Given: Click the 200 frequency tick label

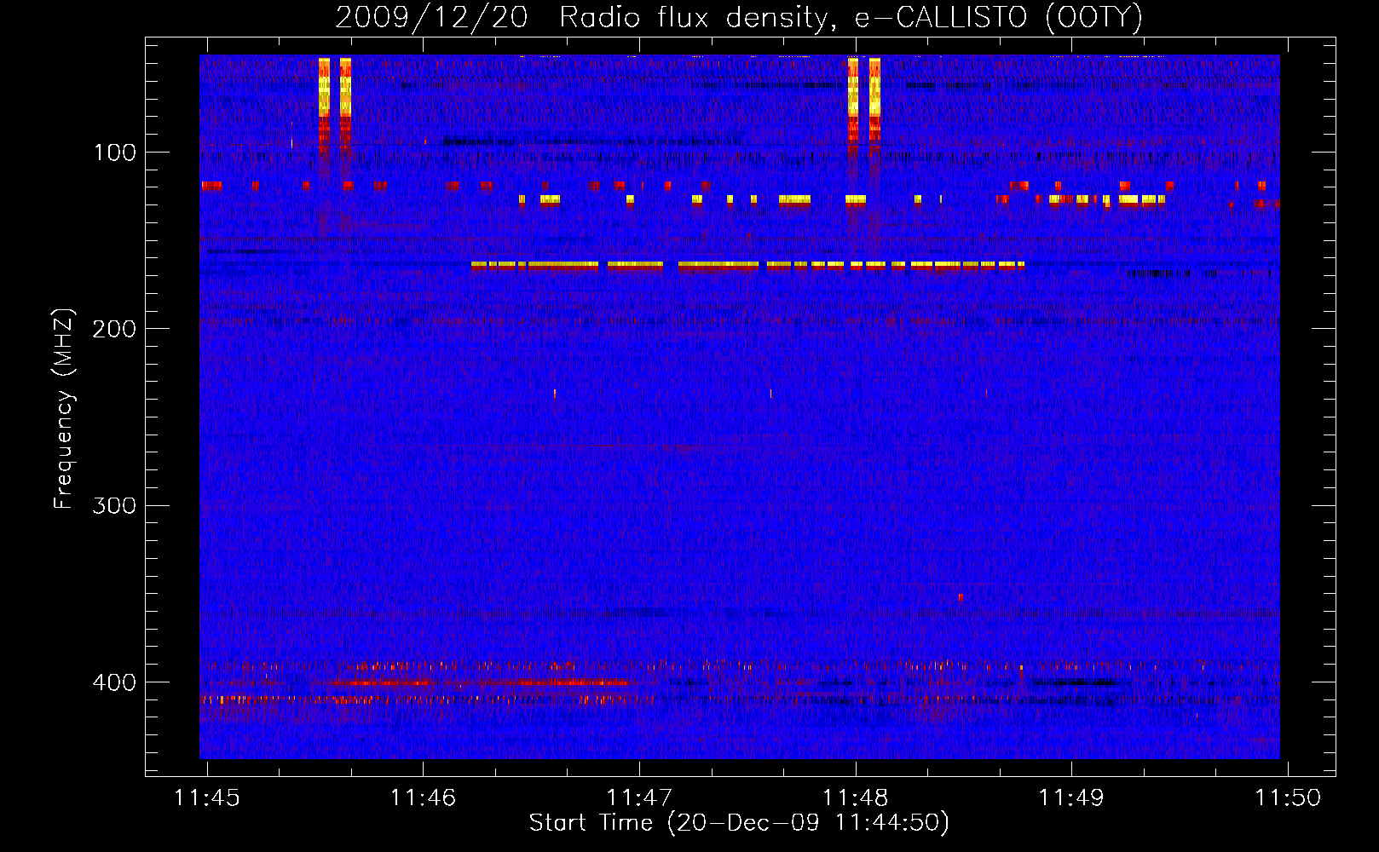Looking at the screenshot, I should (114, 329).
